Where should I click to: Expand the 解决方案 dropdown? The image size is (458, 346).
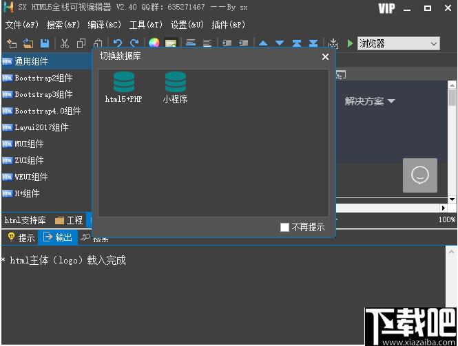(x=370, y=101)
